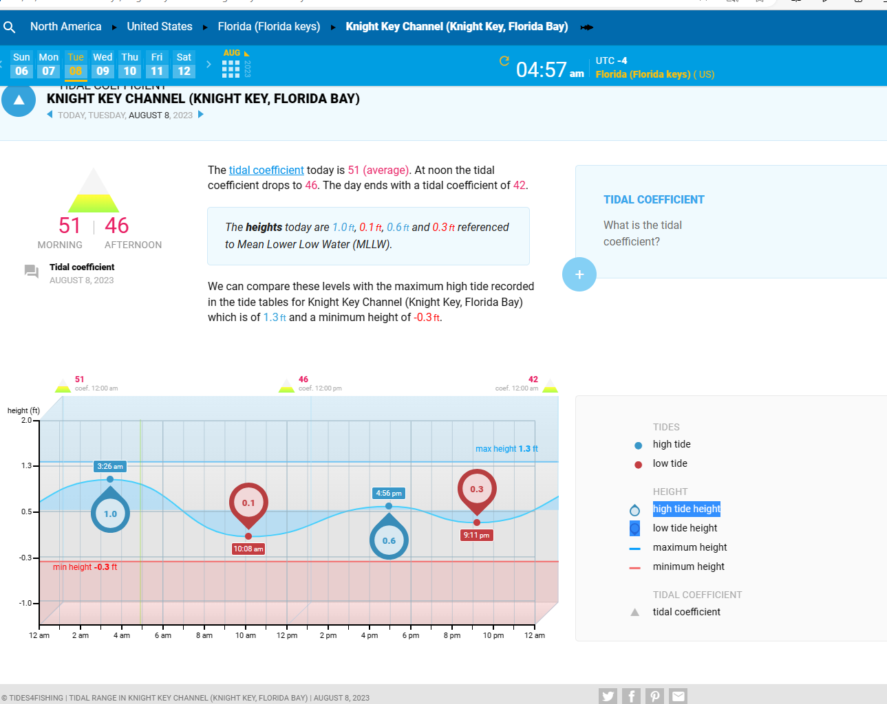Open the August calendar grid icon
Viewport: 887px width, 704px height.
click(231, 69)
